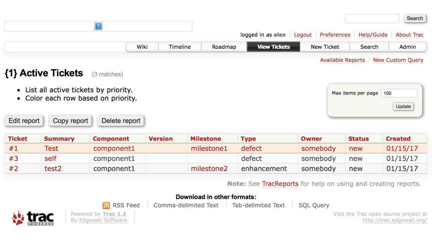Delete the report using Delete report button
The width and height of the screenshot is (432, 246).
tap(121, 121)
